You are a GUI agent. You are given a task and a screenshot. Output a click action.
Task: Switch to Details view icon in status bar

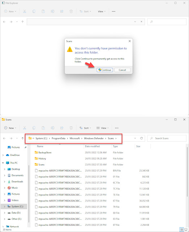point(182,229)
